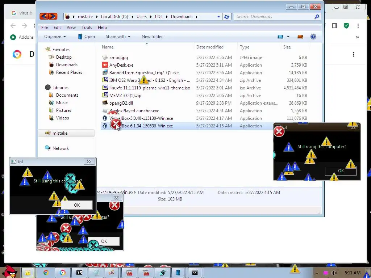The height and width of the screenshot is (278, 371).
Task: Open the Tools menu
Action: coord(87,28)
